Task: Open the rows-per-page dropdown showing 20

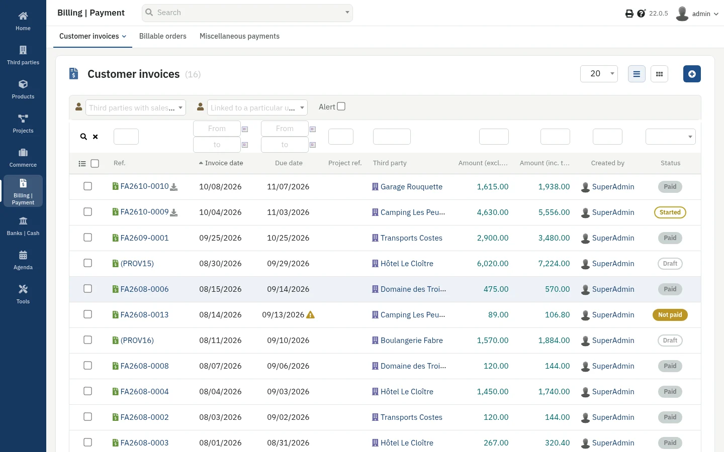Action: click(599, 74)
